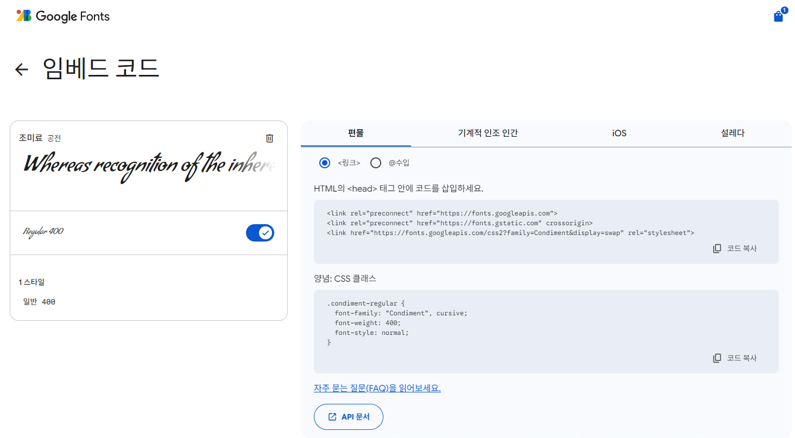This screenshot has height=438, width=795.
Task: Click the Google Fonts logo
Action: [x=63, y=16]
